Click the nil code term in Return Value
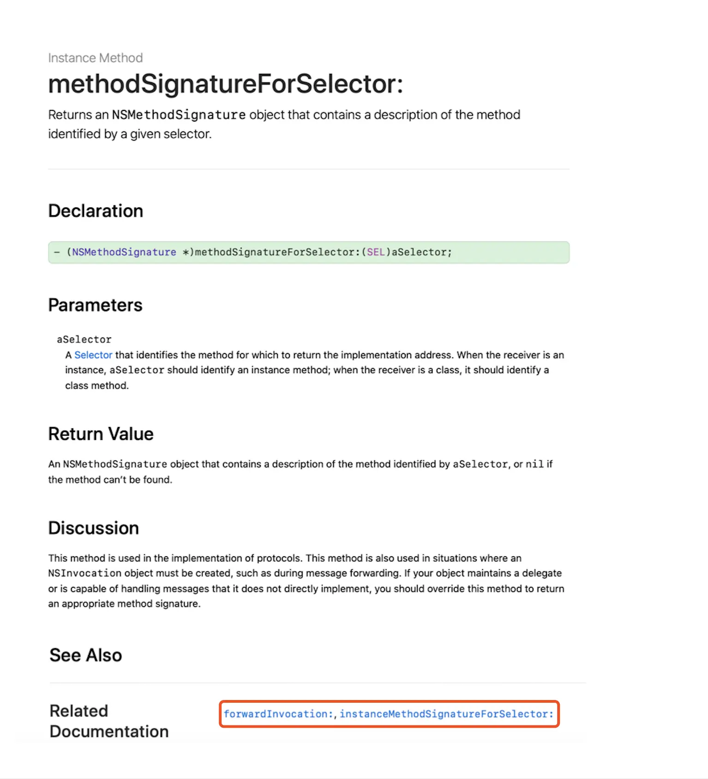 tap(534, 464)
